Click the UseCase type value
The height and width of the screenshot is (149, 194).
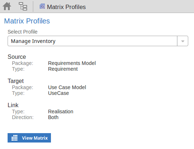[59, 93]
